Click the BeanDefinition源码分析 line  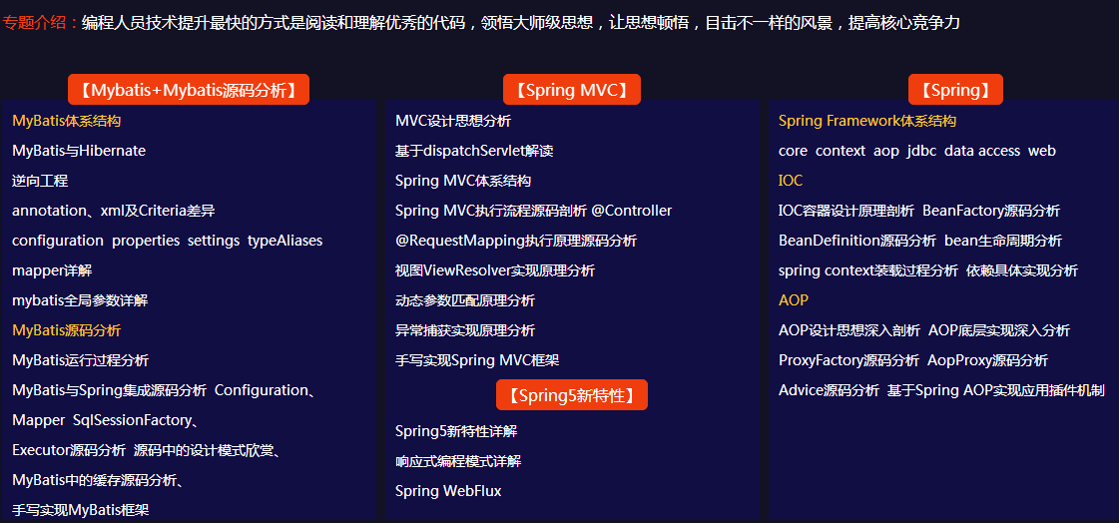click(920, 242)
